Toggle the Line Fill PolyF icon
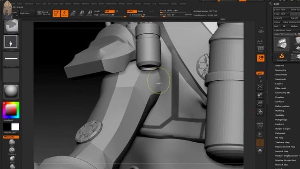This screenshot has height=169, width=300. pos(260,125)
